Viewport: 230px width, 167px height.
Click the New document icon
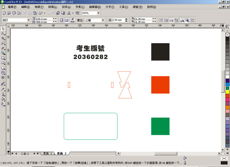pos(4,13)
